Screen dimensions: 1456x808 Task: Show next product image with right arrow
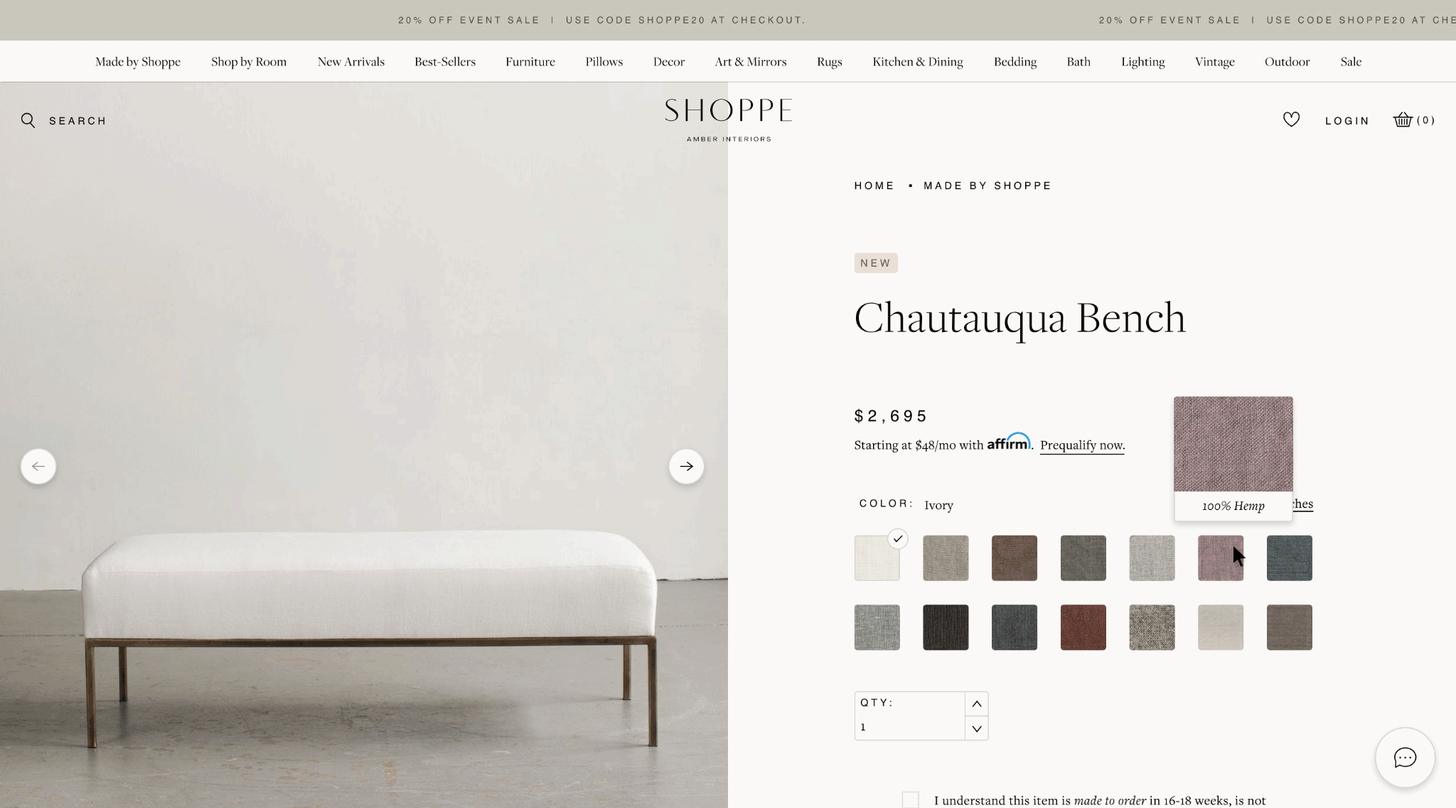pyautogui.click(x=686, y=467)
